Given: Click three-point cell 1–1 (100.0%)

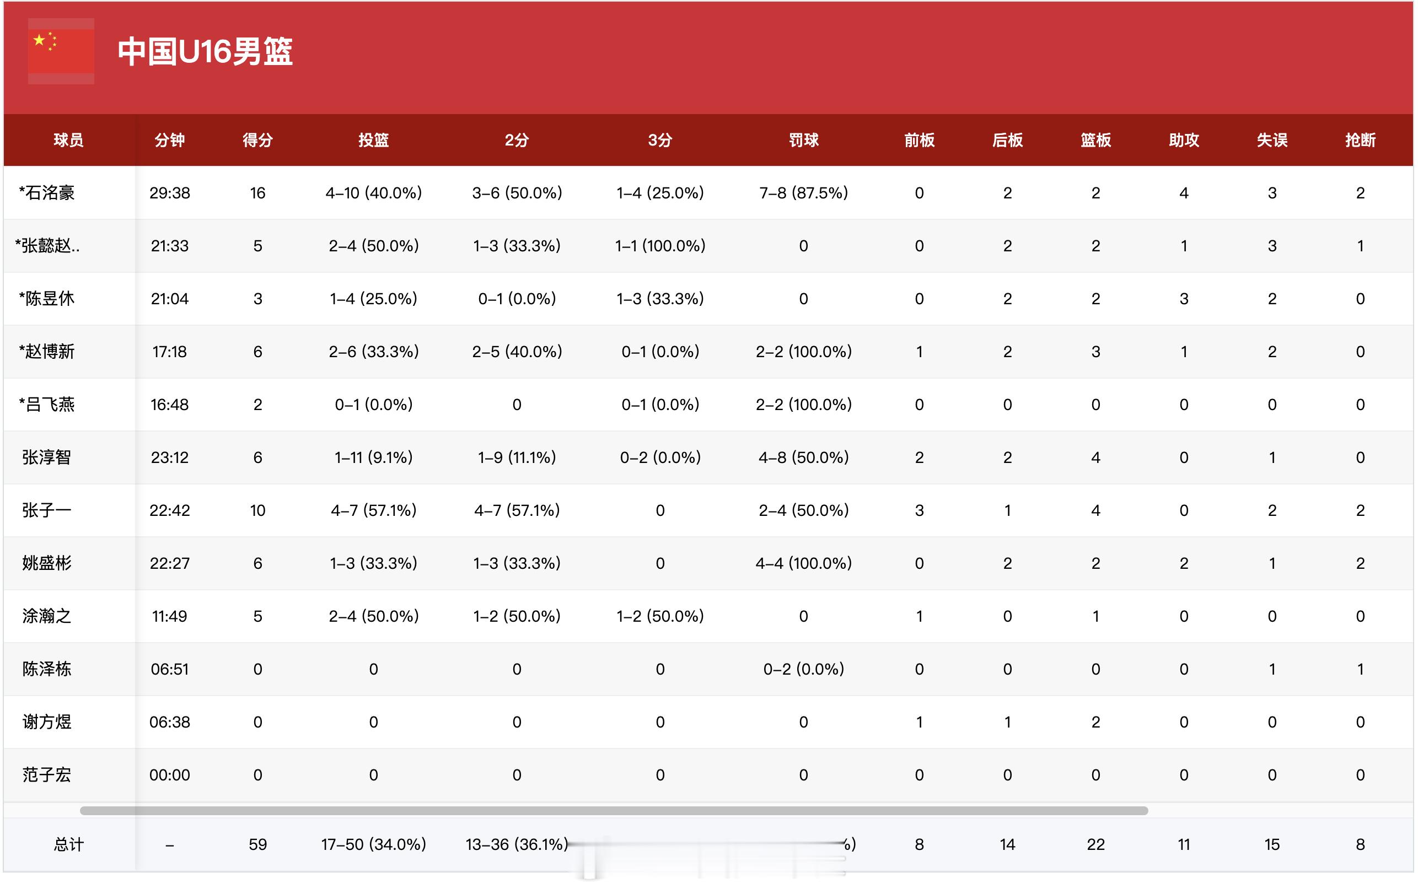Looking at the screenshot, I should pyautogui.click(x=660, y=246).
